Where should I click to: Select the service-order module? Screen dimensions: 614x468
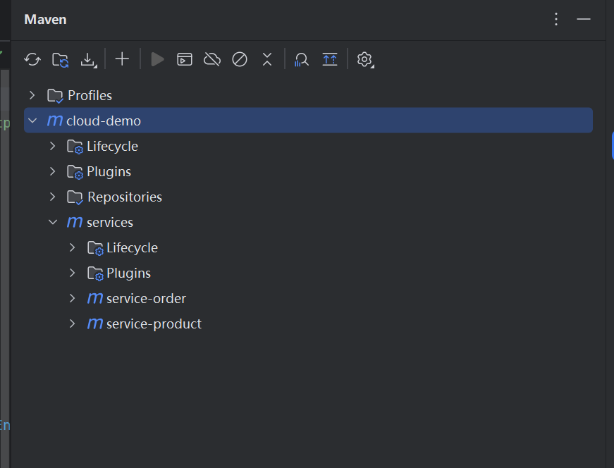point(308,298)
